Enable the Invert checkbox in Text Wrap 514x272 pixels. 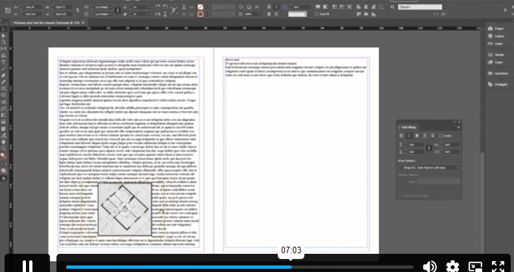(440, 136)
